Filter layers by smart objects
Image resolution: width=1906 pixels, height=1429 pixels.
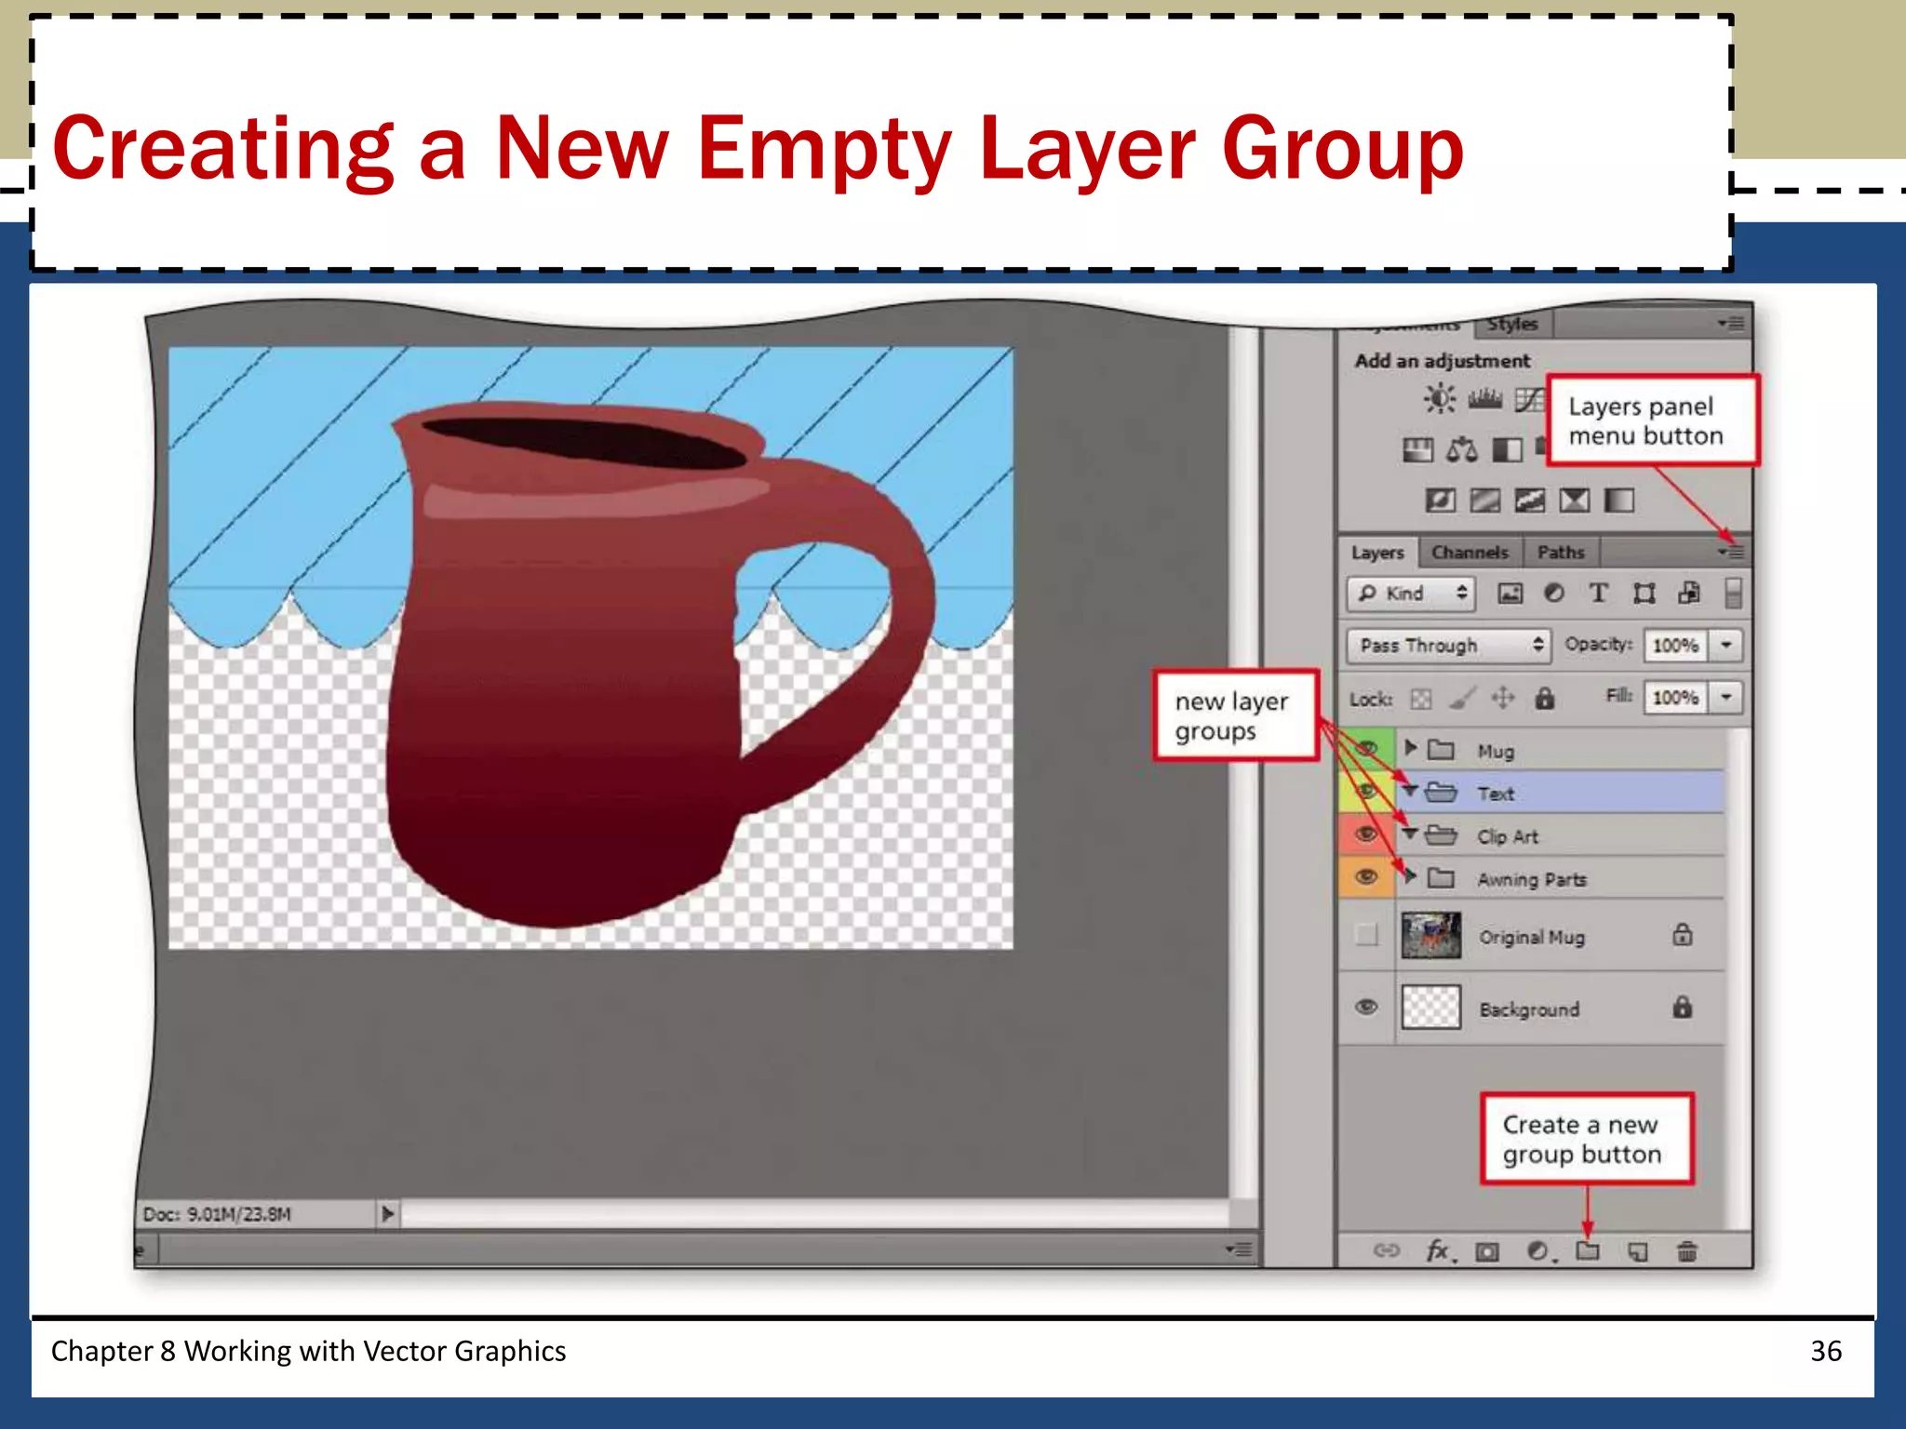1689,594
